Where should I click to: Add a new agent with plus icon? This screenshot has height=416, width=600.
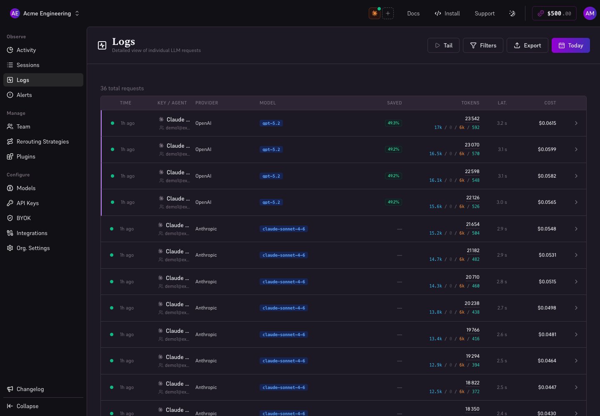(388, 13)
